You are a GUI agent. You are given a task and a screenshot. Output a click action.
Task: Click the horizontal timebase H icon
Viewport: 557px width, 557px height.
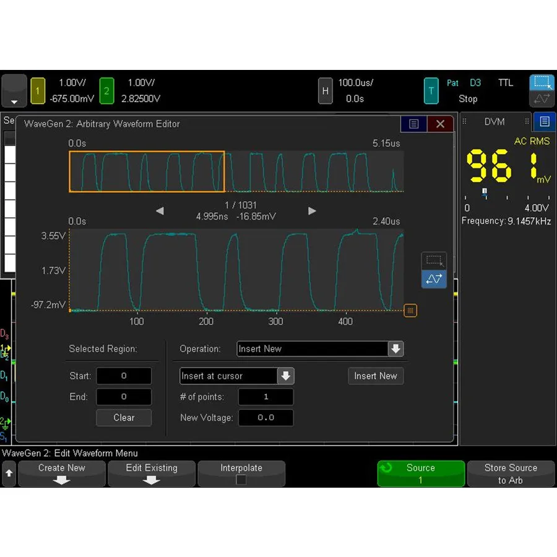pyautogui.click(x=326, y=90)
